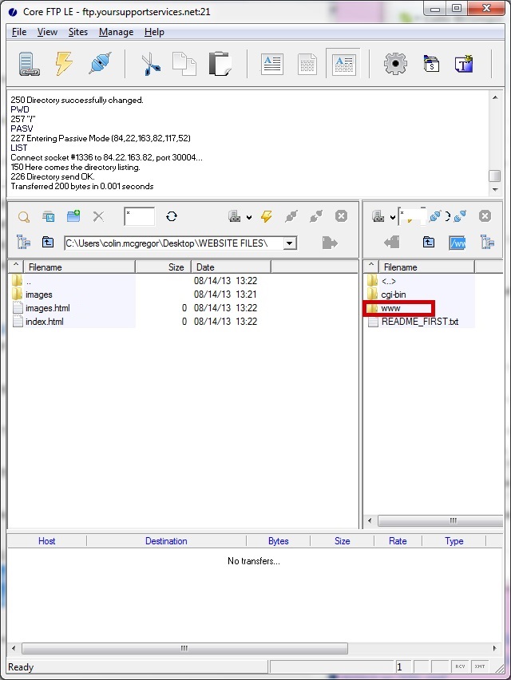Viewport: 511px width, 680px height.
Task: Click the Cut scissors icon
Action: tap(150, 64)
